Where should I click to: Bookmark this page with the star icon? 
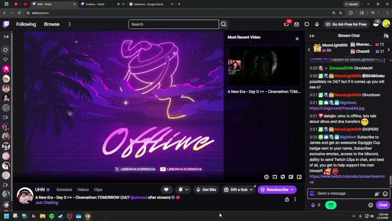coord(340,13)
